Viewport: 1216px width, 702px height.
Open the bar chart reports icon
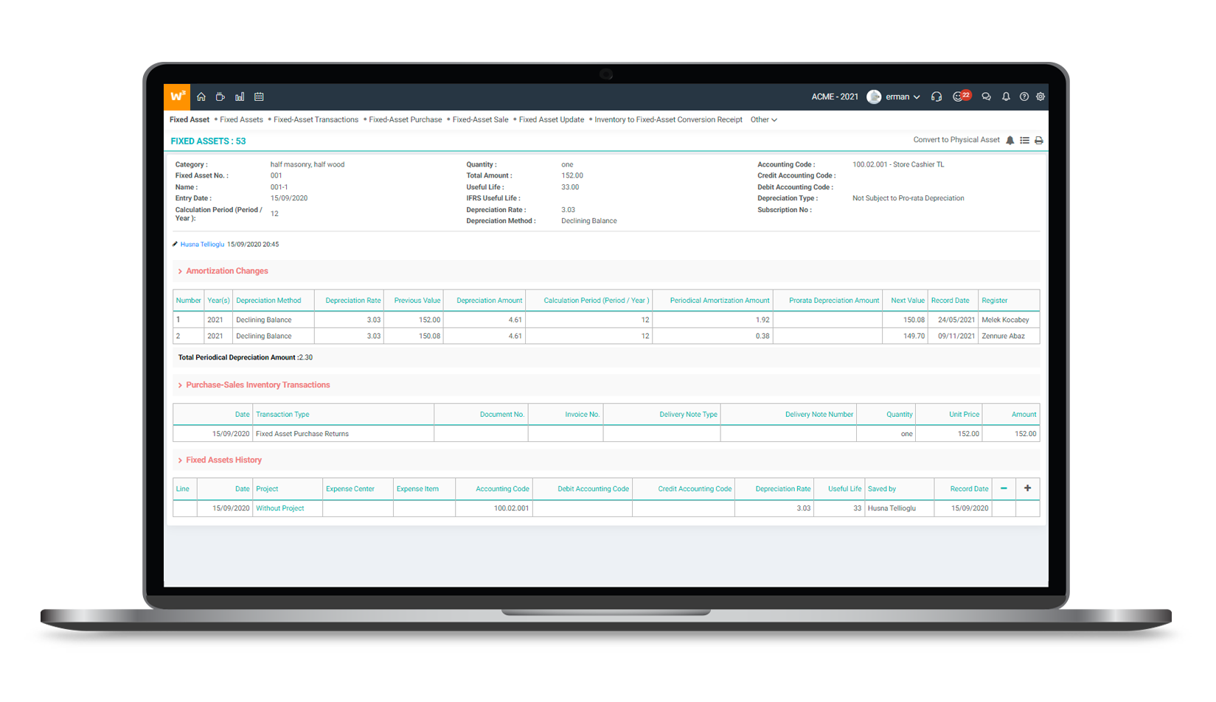click(240, 96)
